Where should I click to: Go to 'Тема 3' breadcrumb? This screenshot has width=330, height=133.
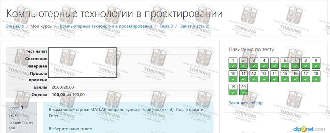(166, 26)
